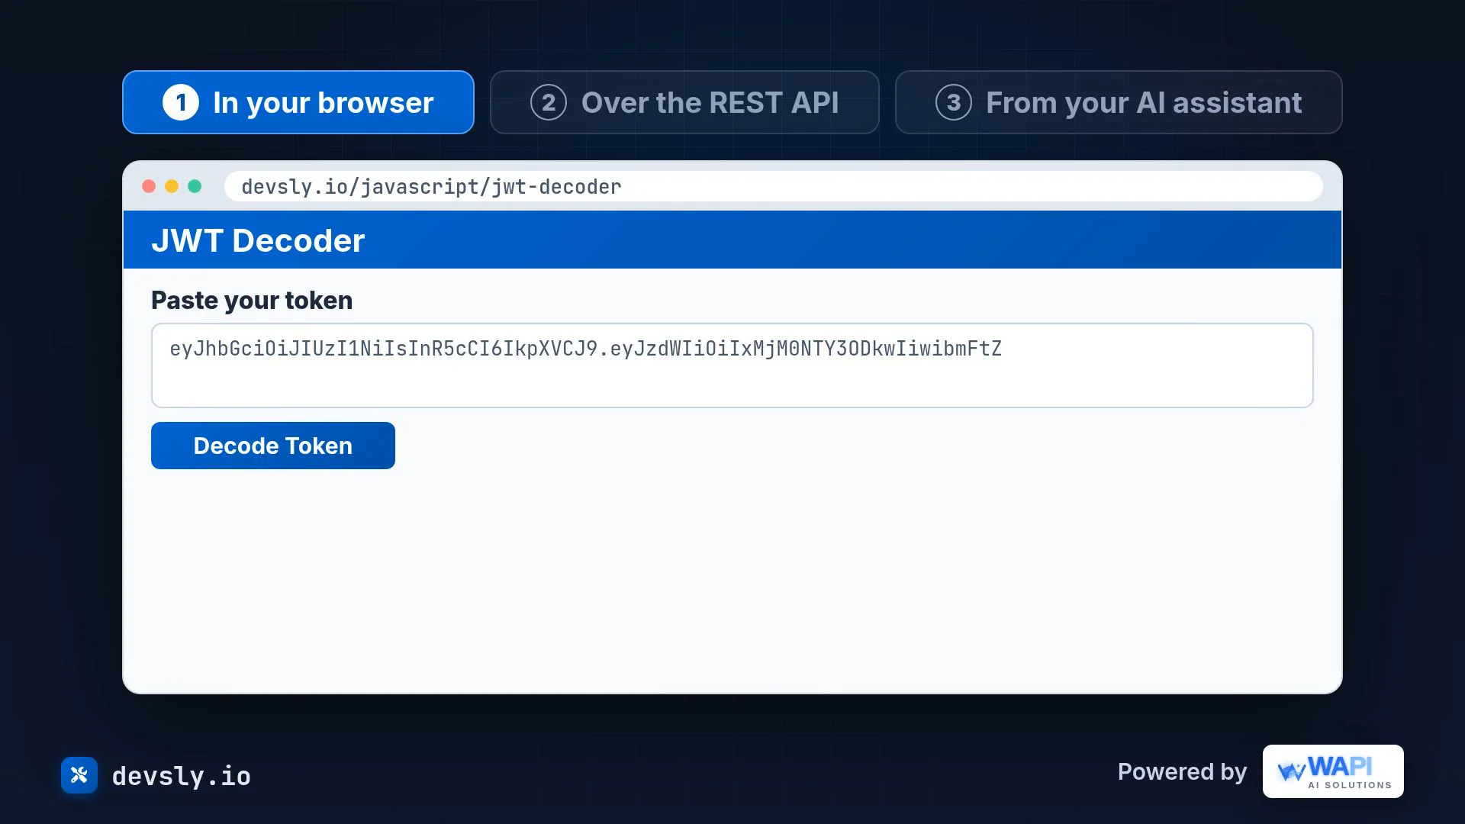Viewport: 1465px width, 824px height.
Task: Switch to "Over the REST API" tab
Action: click(x=684, y=102)
